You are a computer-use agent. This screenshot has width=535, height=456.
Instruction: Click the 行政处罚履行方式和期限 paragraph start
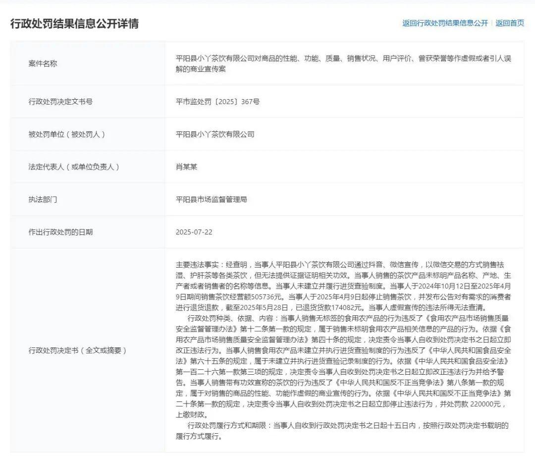pos(229,426)
